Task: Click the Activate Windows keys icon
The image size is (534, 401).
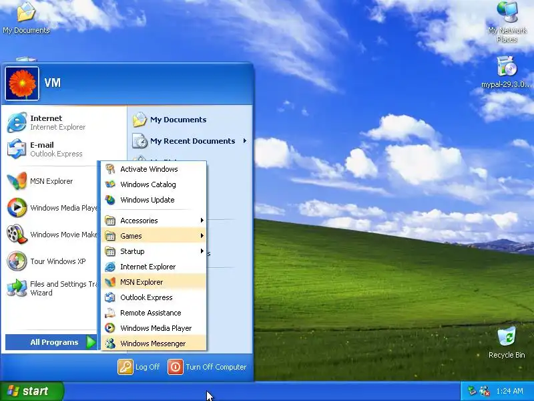Action: pos(110,169)
